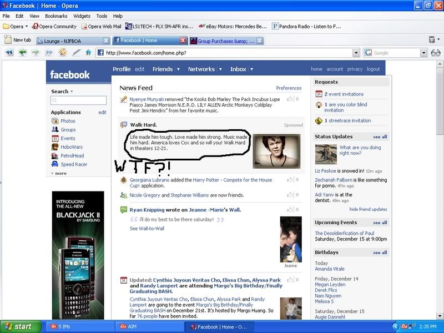Click in the Facebook search input field
Viewport: 444px width, 333px height.
click(78, 100)
